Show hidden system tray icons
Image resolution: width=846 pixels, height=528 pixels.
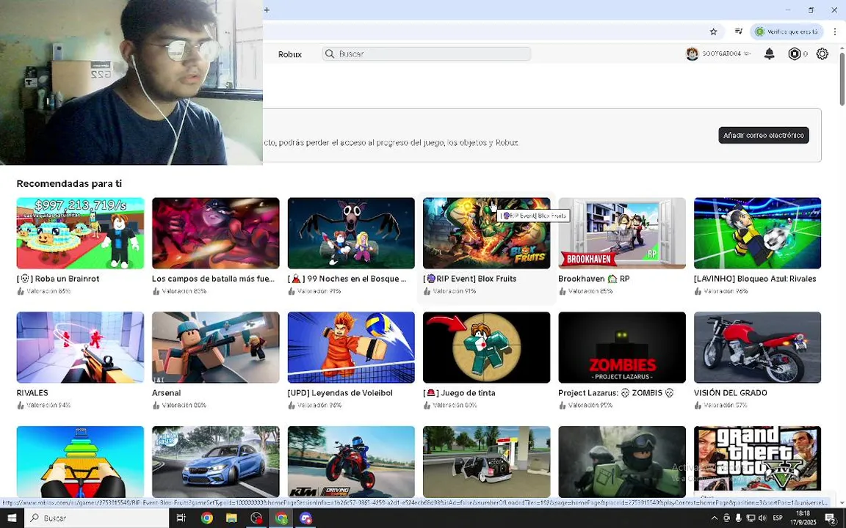point(715,518)
